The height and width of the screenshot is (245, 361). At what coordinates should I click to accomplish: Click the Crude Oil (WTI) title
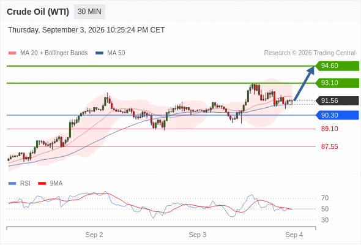pos(38,12)
